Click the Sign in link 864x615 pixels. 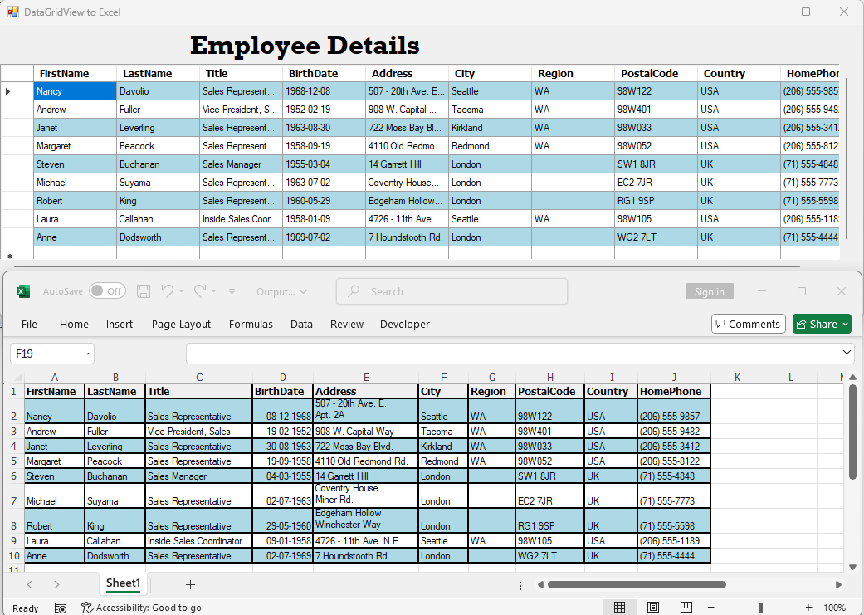coord(709,290)
